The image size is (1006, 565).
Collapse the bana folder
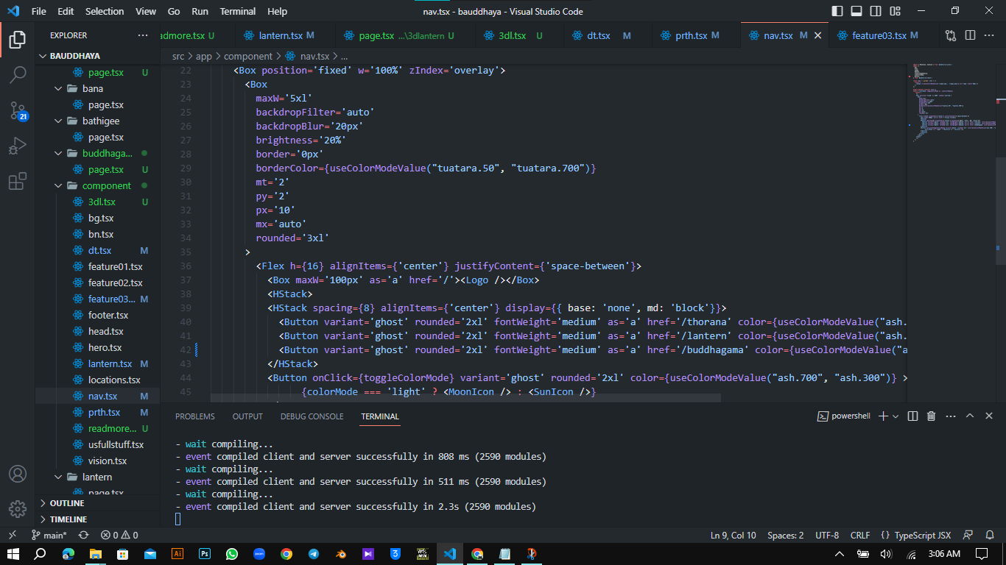97,88
